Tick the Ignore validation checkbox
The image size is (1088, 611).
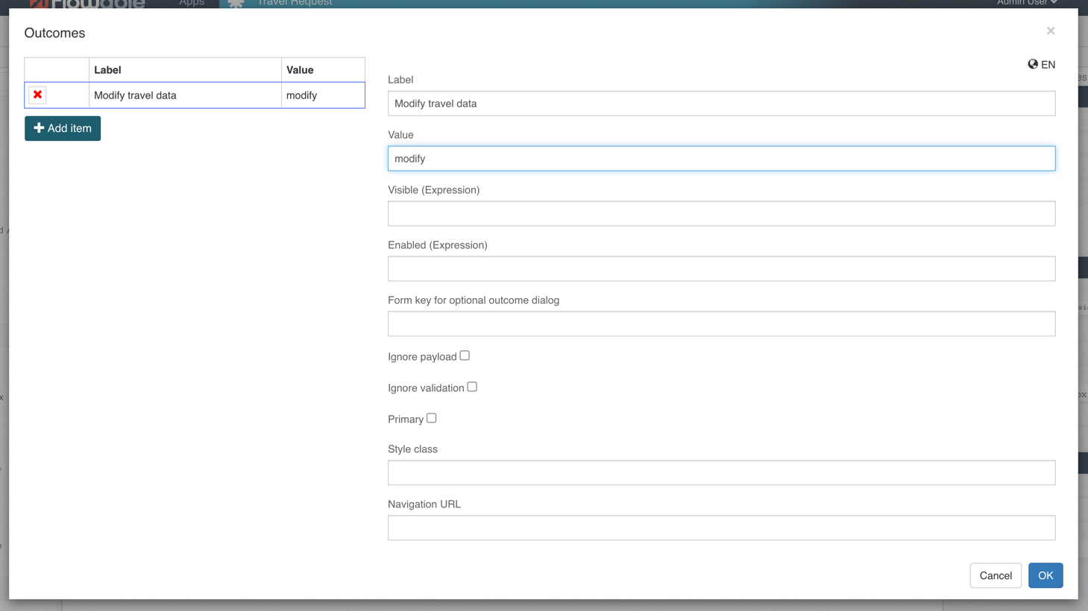point(472,387)
